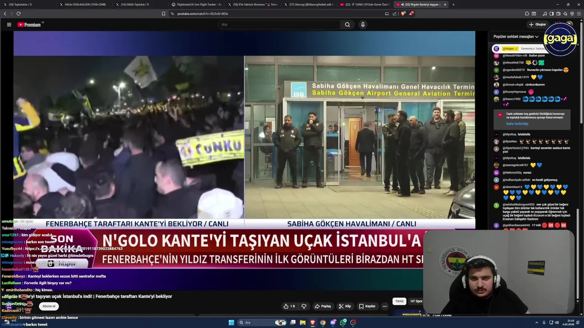Switch to 'X'te Fabrizio Romano' tab
The height and width of the screenshot is (328, 584).
[252, 5]
